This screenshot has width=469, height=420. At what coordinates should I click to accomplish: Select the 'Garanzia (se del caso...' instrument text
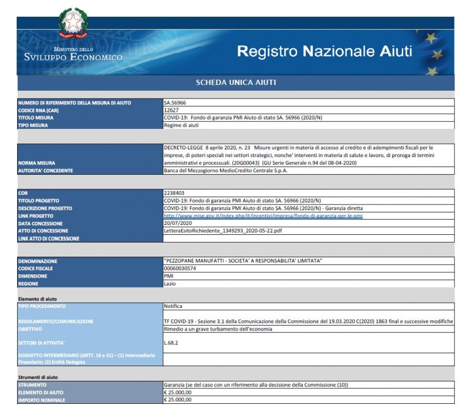[x=256, y=385]
